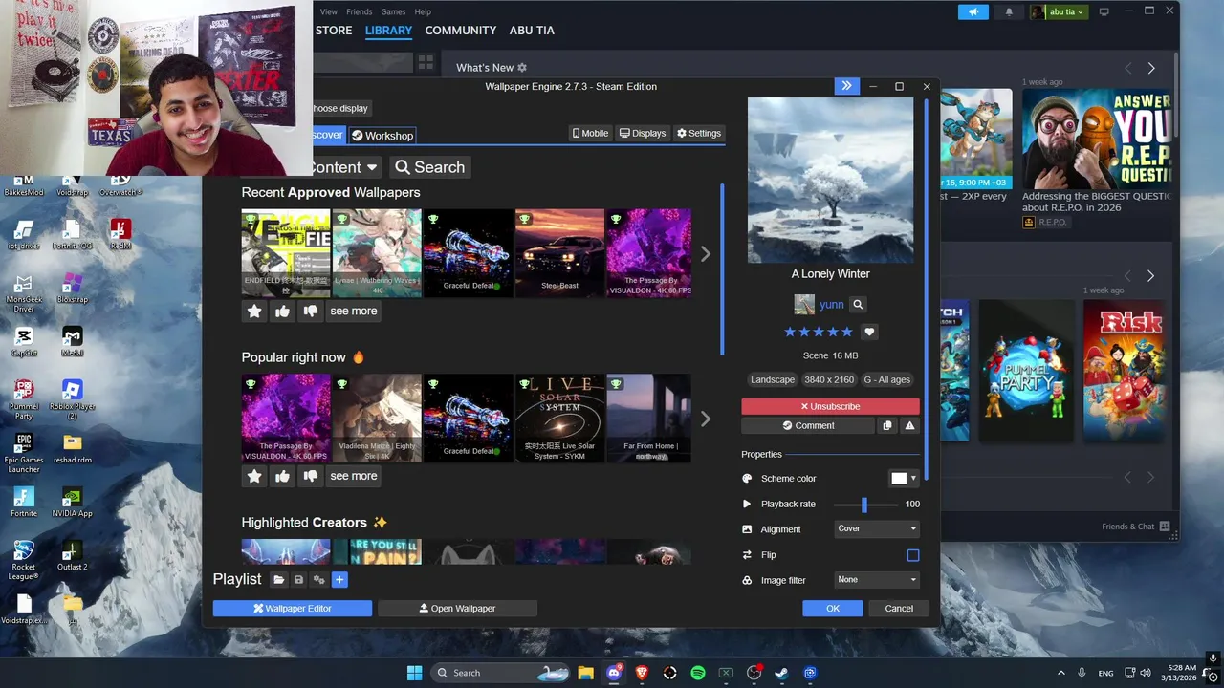
Task: Open the Displays button
Action: coord(643,133)
